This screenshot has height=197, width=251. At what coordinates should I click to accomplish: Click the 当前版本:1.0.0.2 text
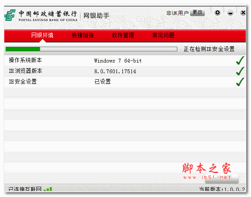222,189
